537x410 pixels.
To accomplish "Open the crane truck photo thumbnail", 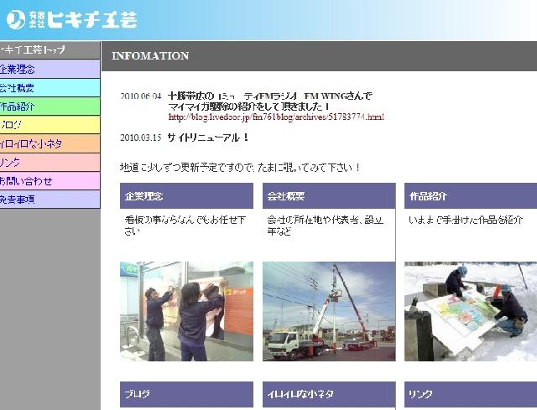I will 328,311.
